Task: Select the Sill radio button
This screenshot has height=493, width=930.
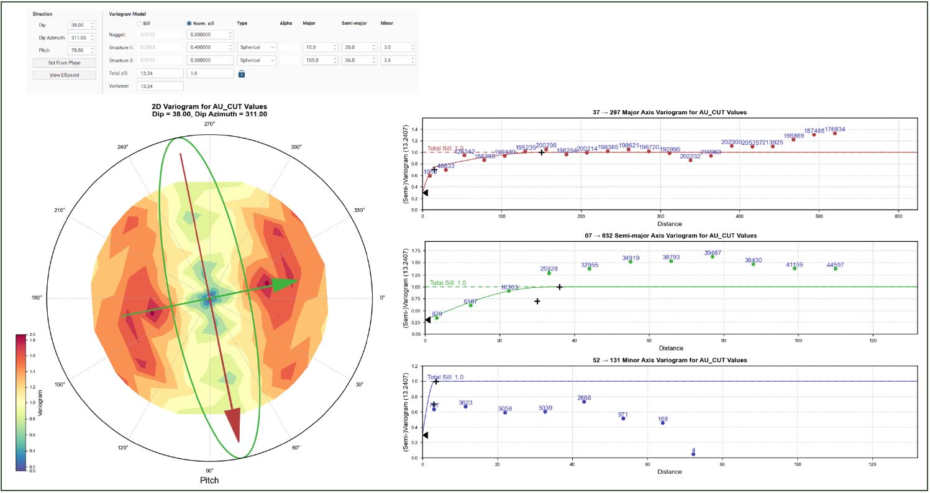Action: [140, 23]
